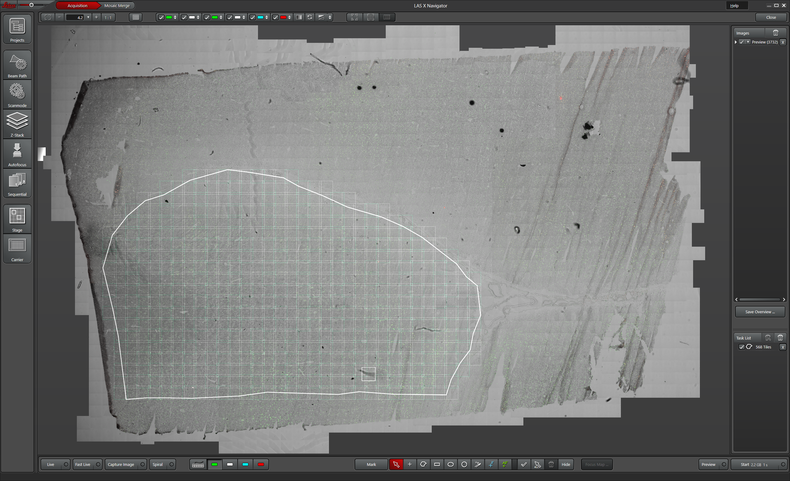Uncheck the red channel checkbox
The image size is (790, 481).
click(x=275, y=17)
